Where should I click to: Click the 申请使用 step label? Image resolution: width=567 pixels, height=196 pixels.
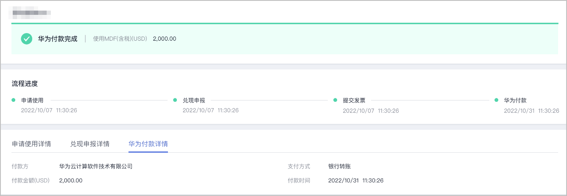(x=33, y=101)
